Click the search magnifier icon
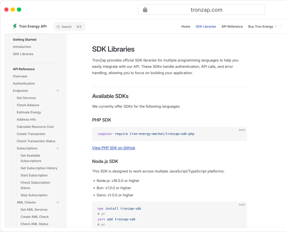286x232 pixels. (x=58, y=27)
